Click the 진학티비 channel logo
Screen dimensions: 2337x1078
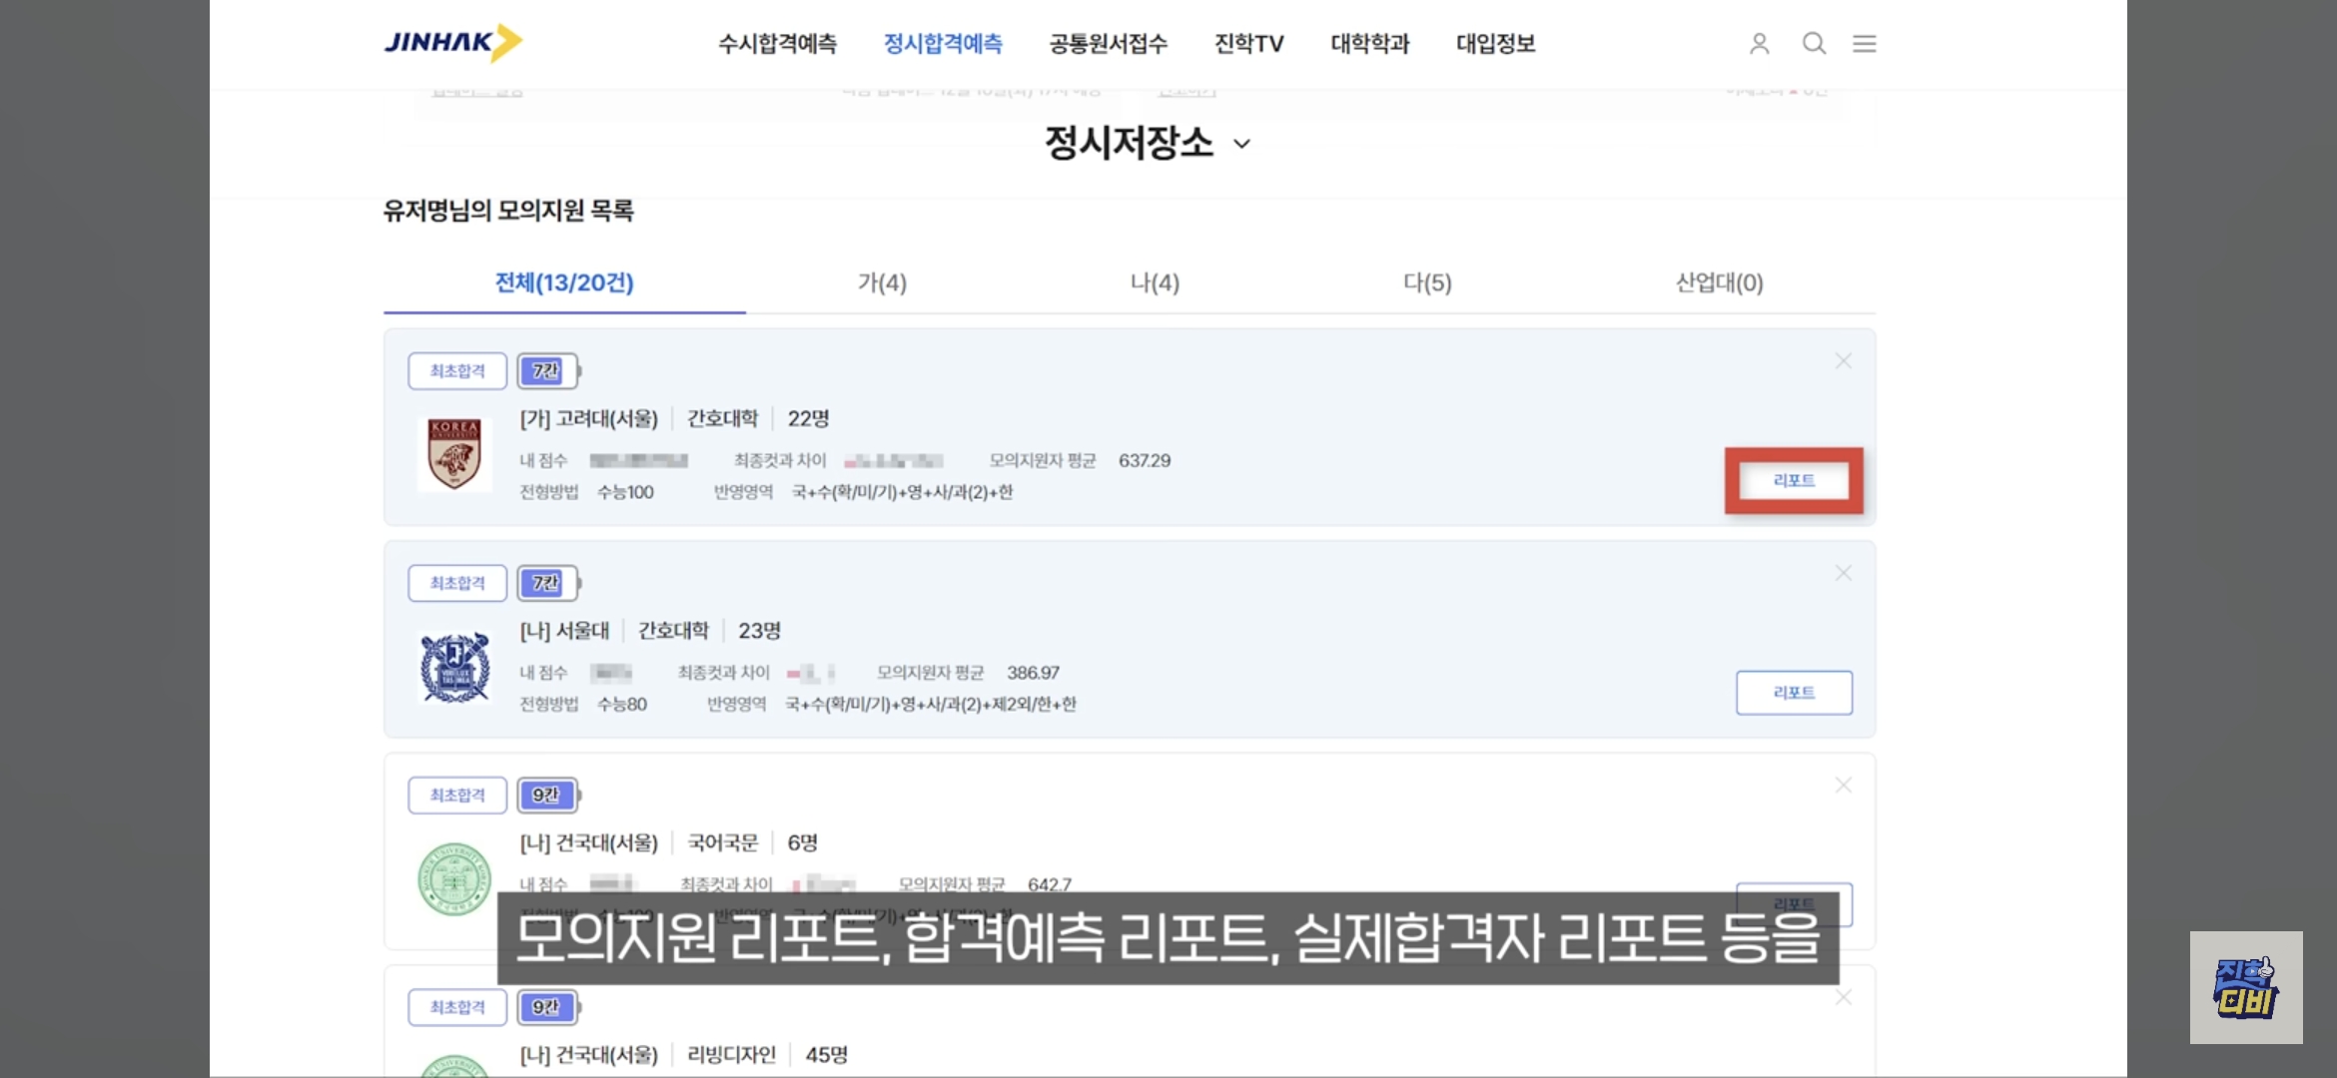point(2246,987)
